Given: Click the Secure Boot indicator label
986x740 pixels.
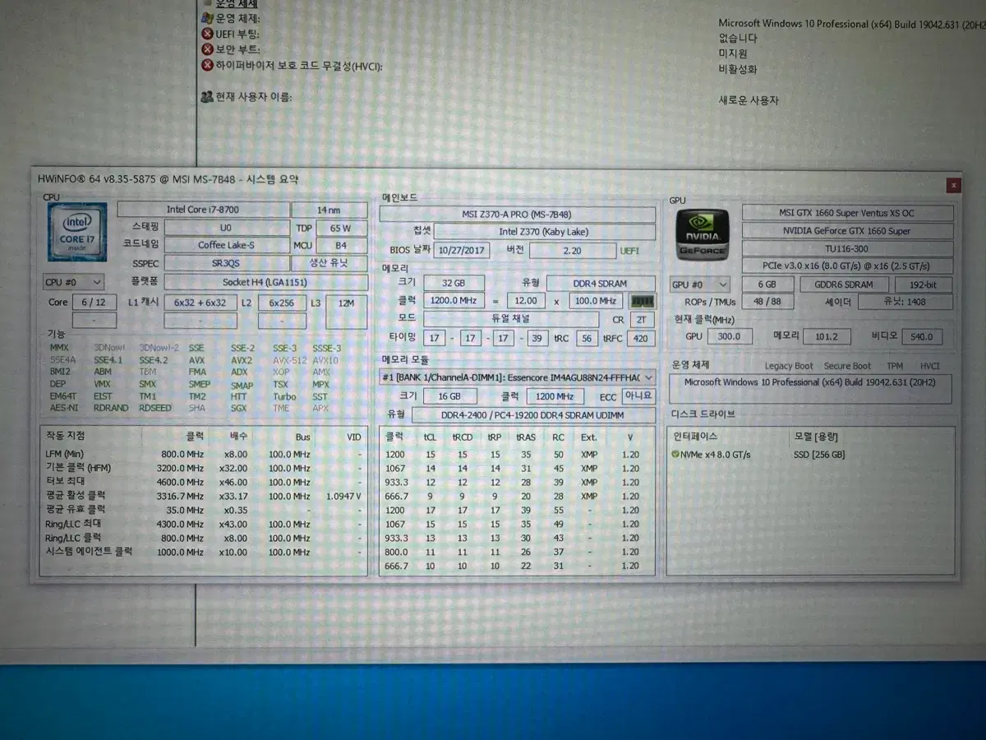Looking at the screenshot, I should pyautogui.click(x=847, y=367).
